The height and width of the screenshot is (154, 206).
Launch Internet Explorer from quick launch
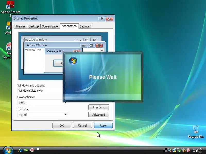[20, 150]
